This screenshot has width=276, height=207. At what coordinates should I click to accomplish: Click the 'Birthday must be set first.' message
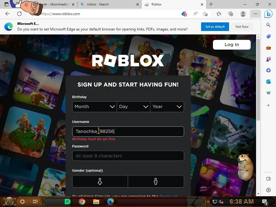pyautogui.click(x=94, y=139)
